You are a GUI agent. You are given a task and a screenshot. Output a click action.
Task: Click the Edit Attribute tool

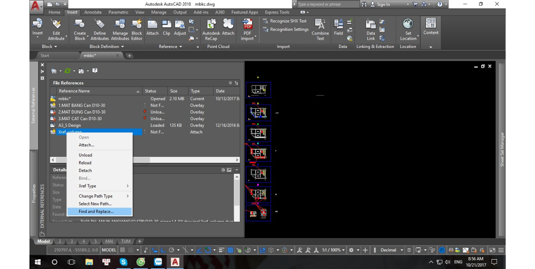(x=56, y=30)
